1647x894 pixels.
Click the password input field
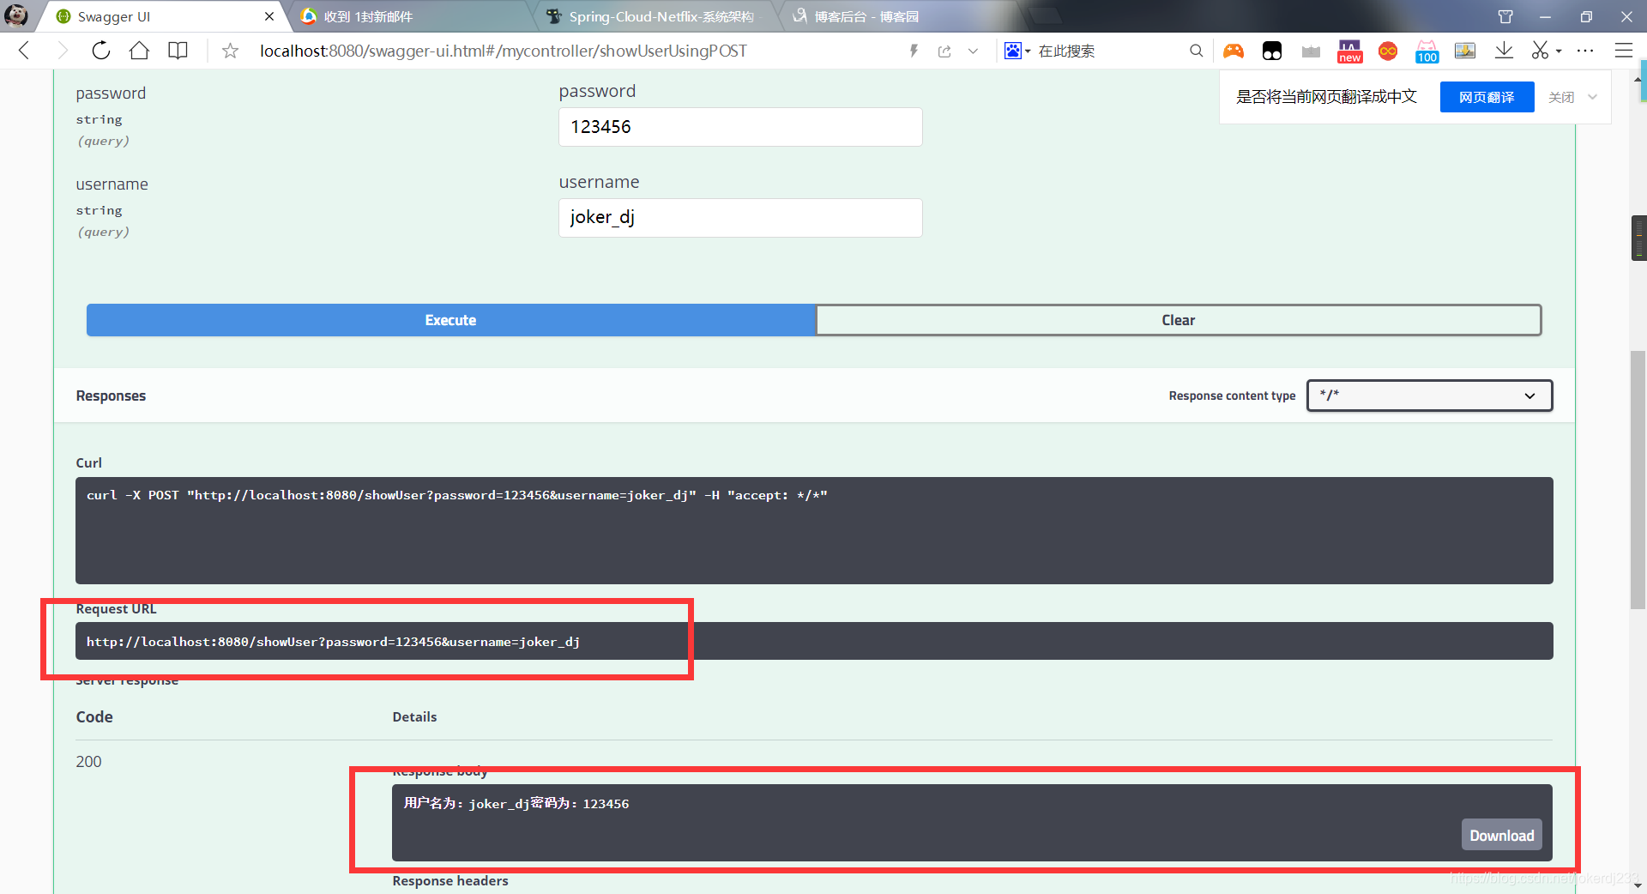tap(740, 127)
